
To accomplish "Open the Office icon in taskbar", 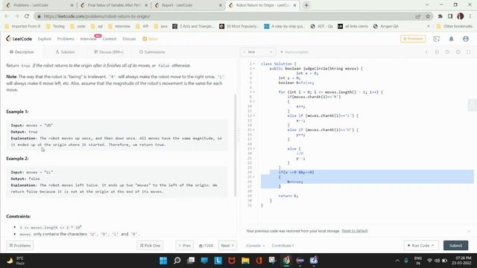I will point(259,261).
